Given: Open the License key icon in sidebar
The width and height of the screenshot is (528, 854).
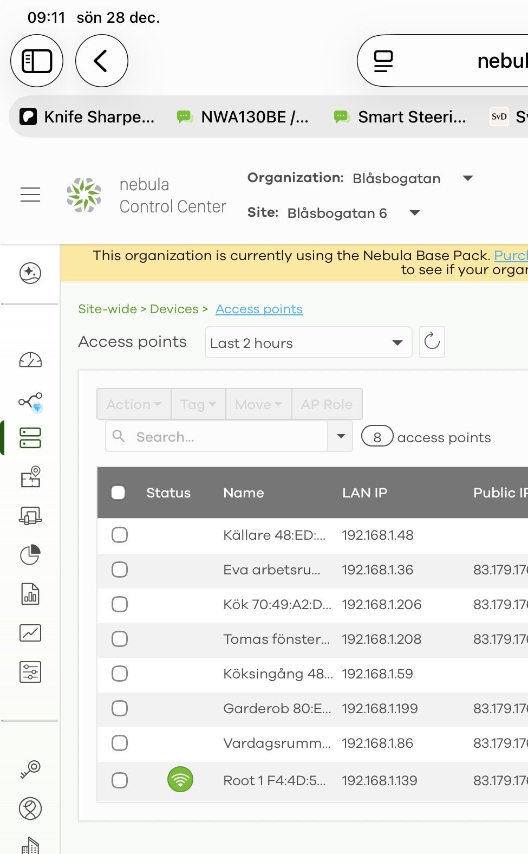Looking at the screenshot, I should pyautogui.click(x=30, y=769).
